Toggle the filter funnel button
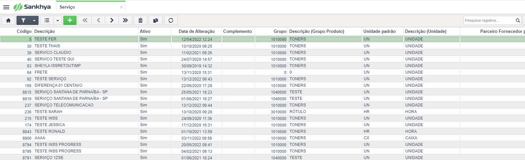The width and height of the screenshot is (525, 160). (23, 20)
